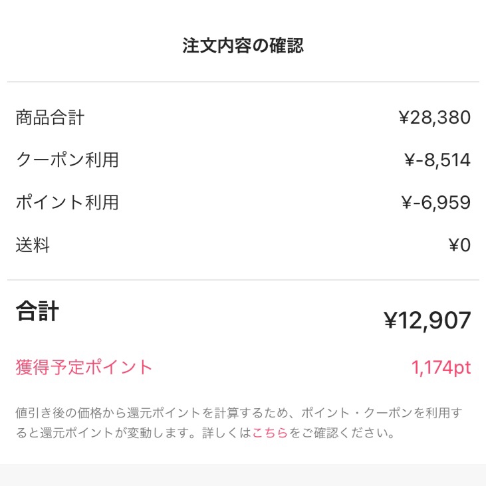The width and height of the screenshot is (486, 486).
Task: Click the divider line above 合計
Action: [243, 280]
